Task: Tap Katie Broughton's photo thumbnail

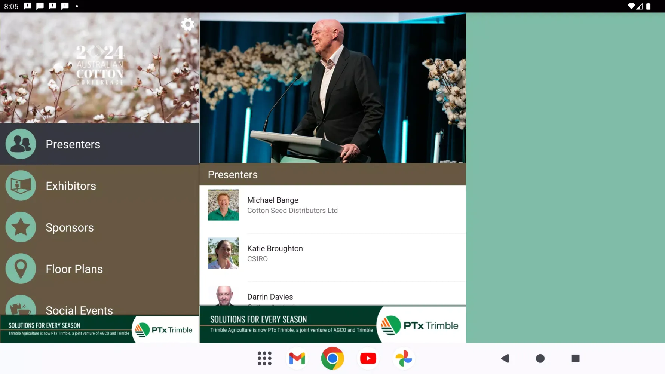Action: 223,253
